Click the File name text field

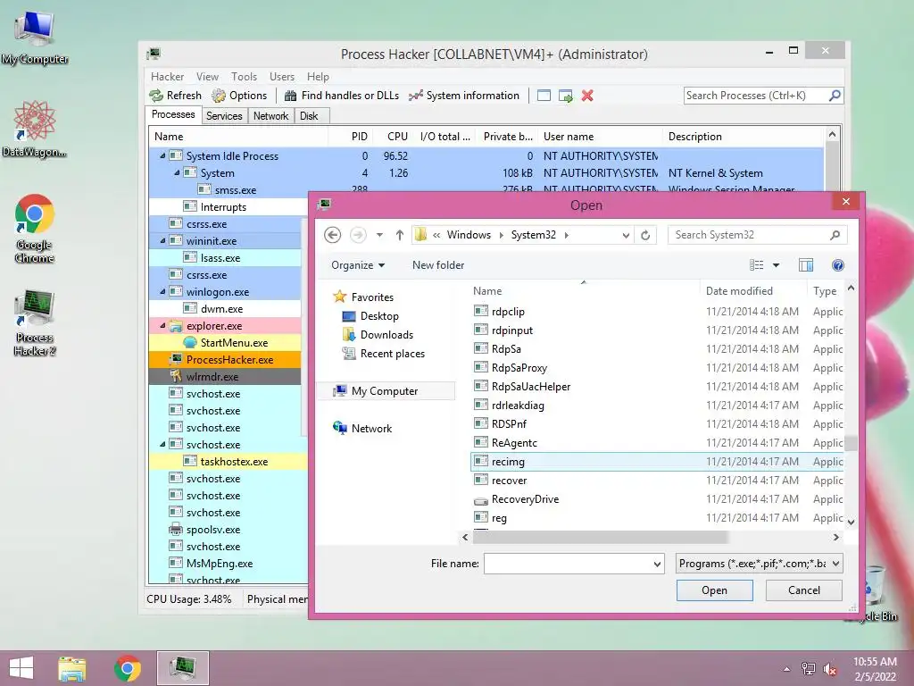pyautogui.click(x=568, y=565)
